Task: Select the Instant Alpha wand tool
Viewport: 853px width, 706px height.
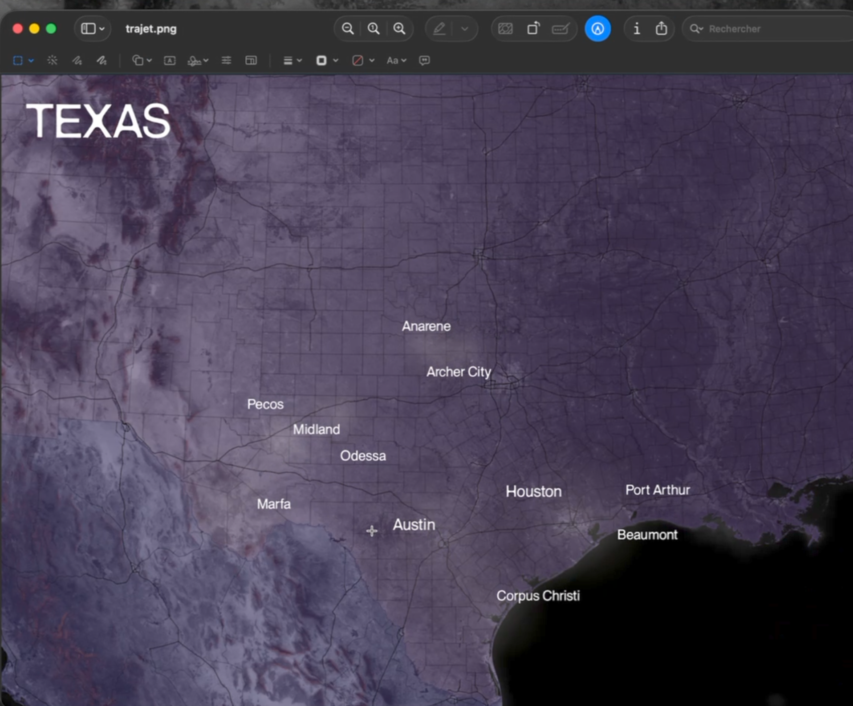Action: point(52,61)
